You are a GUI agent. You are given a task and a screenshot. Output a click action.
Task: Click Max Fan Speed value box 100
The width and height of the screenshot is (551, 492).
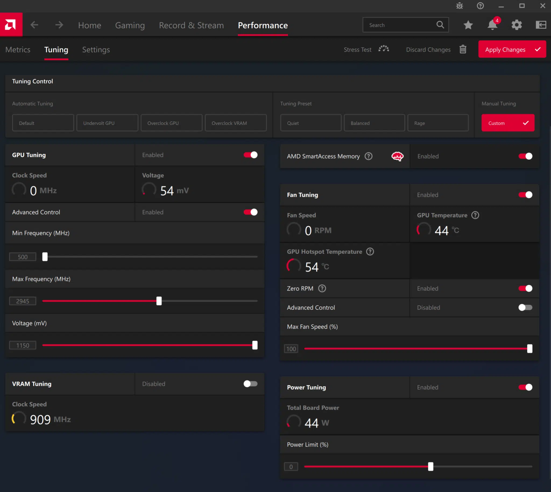(291, 349)
